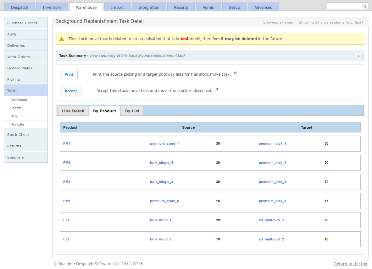Screen dimensions: 372x269
Task: Select Tasks in sidebar
Action: coord(26,91)
